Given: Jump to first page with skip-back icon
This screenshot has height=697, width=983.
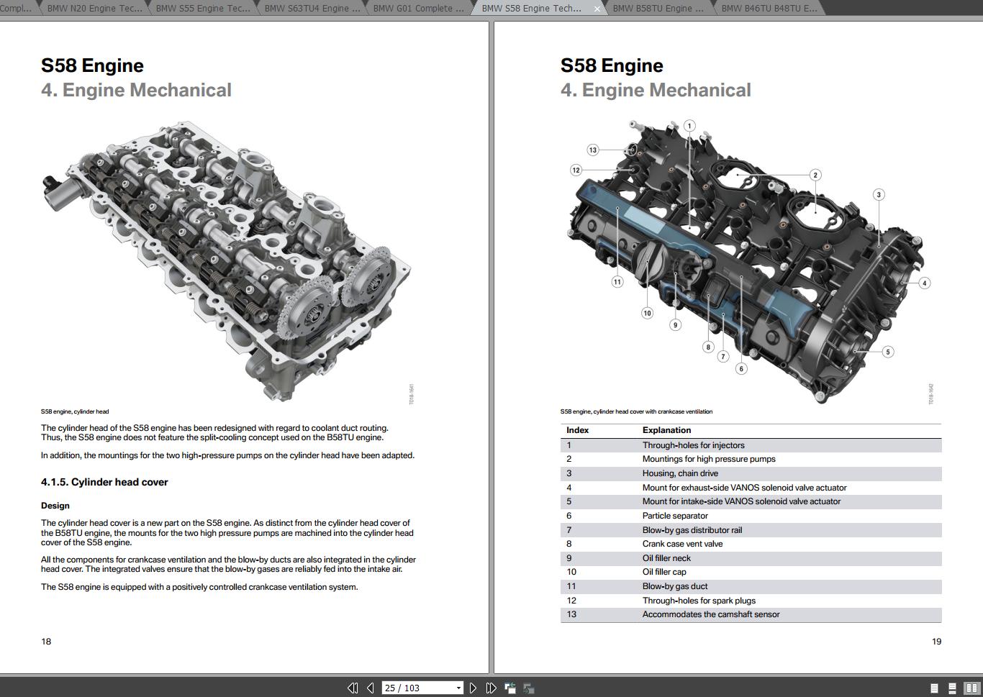Looking at the screenshot, I should pos(353,688).
